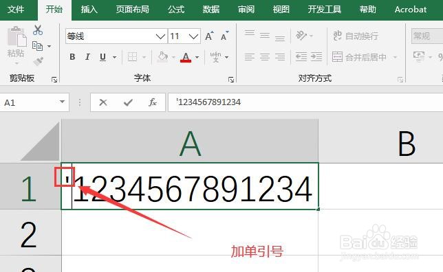Select row 2 header

pyautogui.click(x=30, y=232)
